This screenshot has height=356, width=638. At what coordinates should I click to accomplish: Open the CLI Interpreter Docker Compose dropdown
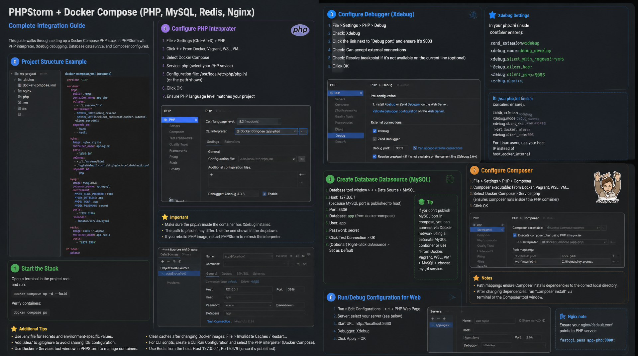tap(266, 132)
